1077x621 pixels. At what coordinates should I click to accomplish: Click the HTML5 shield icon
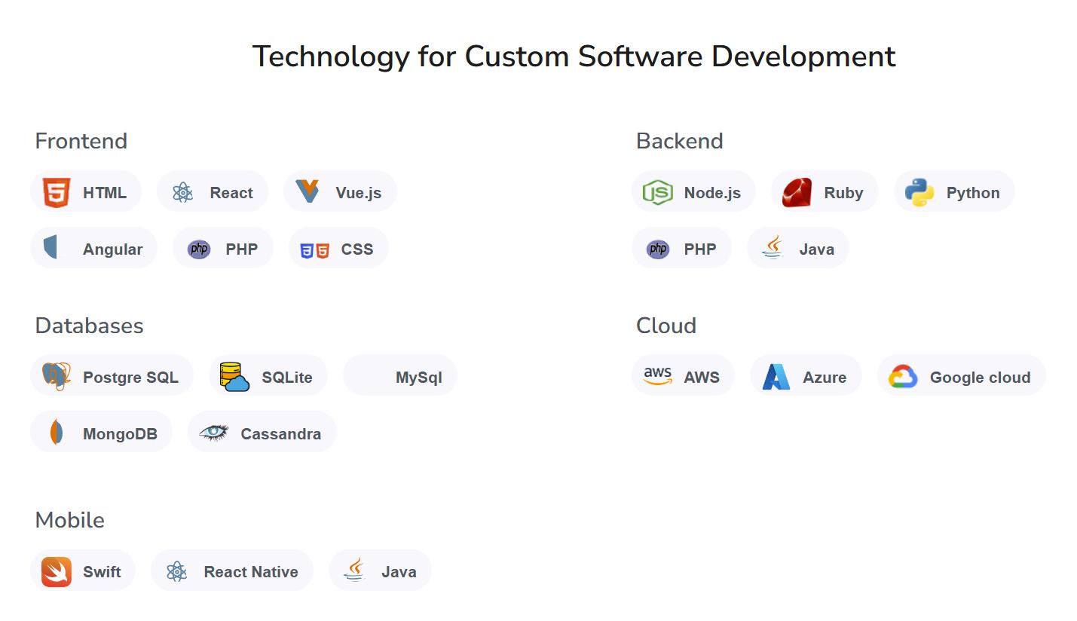57,193
